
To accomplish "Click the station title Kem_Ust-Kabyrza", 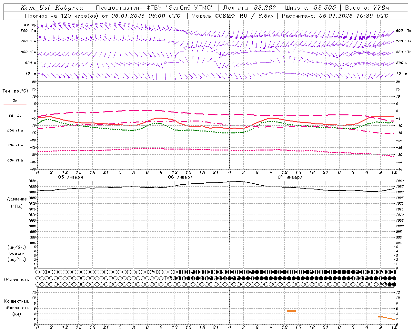I will (x=52, y=8).
